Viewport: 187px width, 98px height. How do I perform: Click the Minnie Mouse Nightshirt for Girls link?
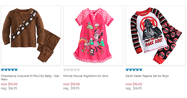pyautogui.click(x=86, y=76)
